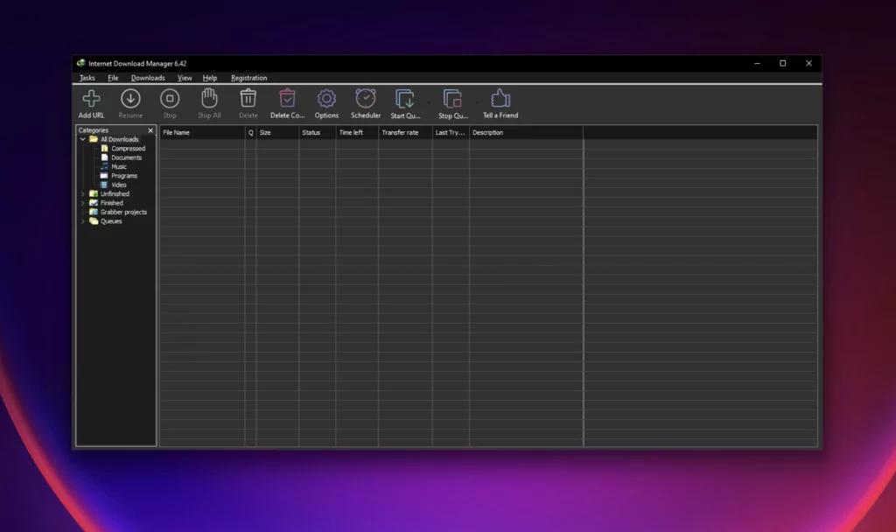
Task: Select the Compressed category
Action: pos(125,148)
